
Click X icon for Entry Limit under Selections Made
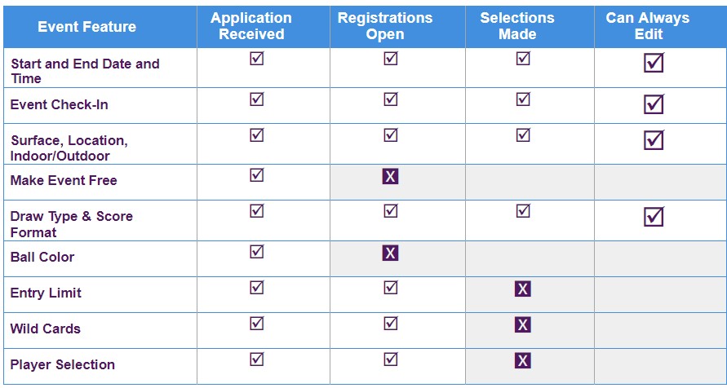(x=522, y=289)
